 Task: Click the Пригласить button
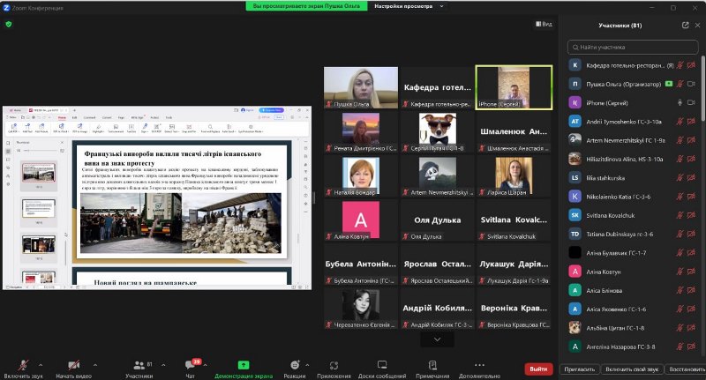pyautogui.click(x=580, y=369)
